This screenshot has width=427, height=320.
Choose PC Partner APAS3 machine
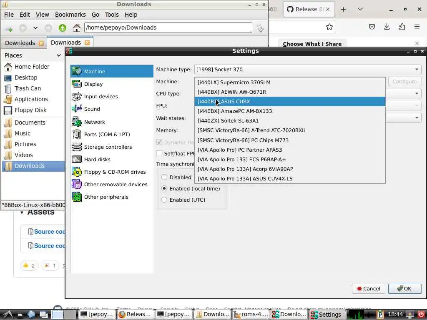click(x=290, y=150)
